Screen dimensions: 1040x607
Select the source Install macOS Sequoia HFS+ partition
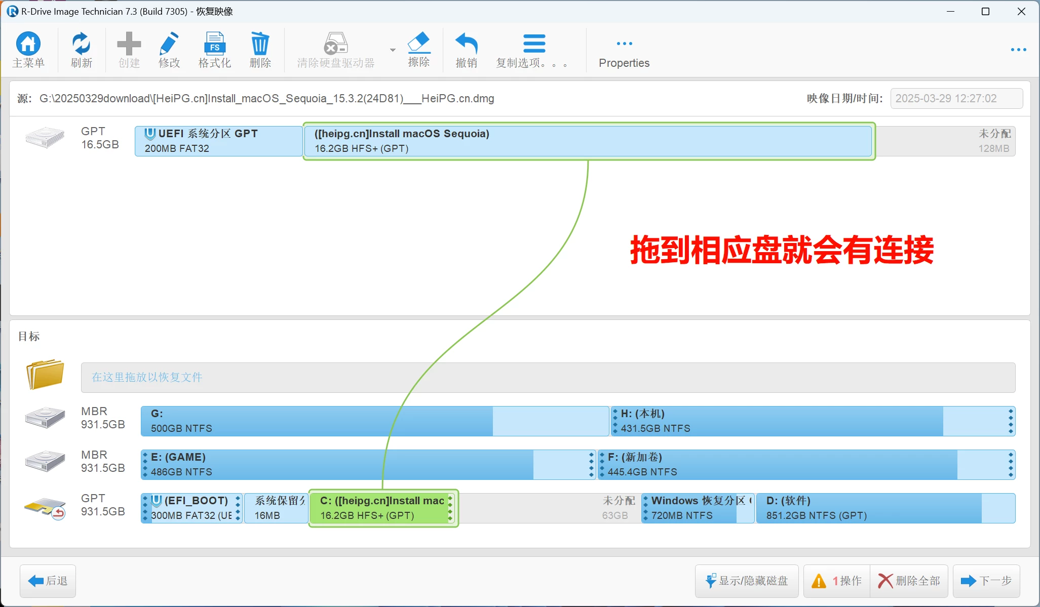(x=588, y=141)
